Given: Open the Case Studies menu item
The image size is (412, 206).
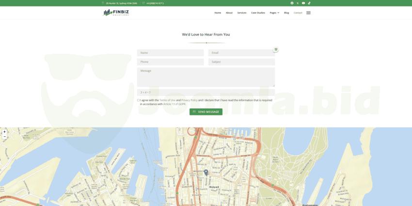Looking at the screenshot, I should click(x=258, y=13).
